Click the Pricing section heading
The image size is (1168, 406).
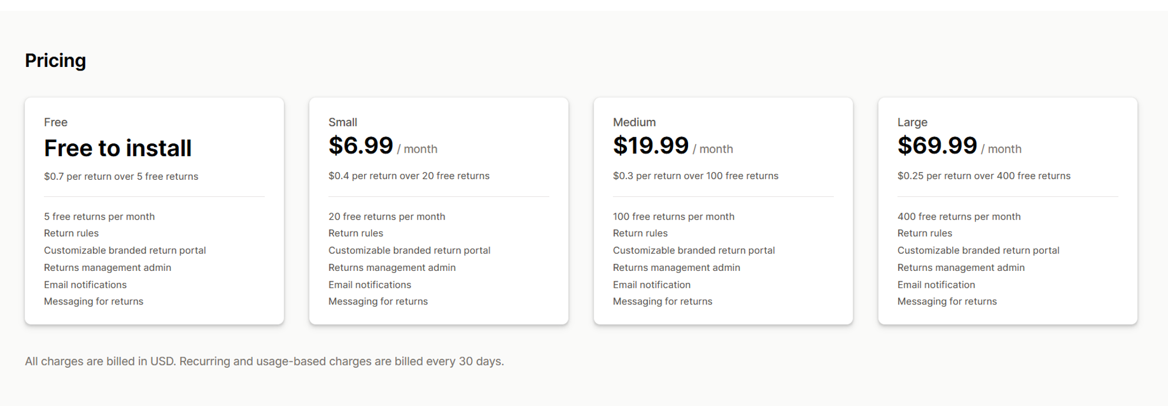pos(55,61)
